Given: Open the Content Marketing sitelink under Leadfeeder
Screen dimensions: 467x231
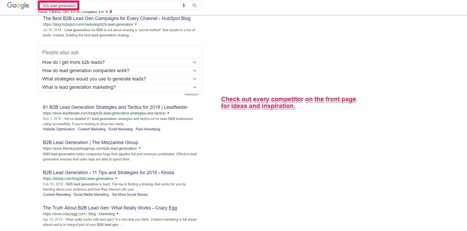Looking at the screenshot, I should [x=92, y=129].
